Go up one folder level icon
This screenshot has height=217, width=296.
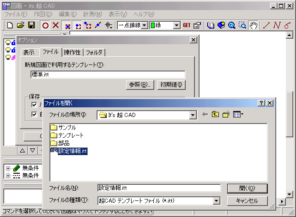[x=215, y=114]
